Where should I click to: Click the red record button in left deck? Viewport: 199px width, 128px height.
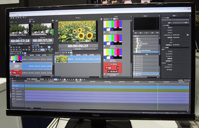click(29, 47)
